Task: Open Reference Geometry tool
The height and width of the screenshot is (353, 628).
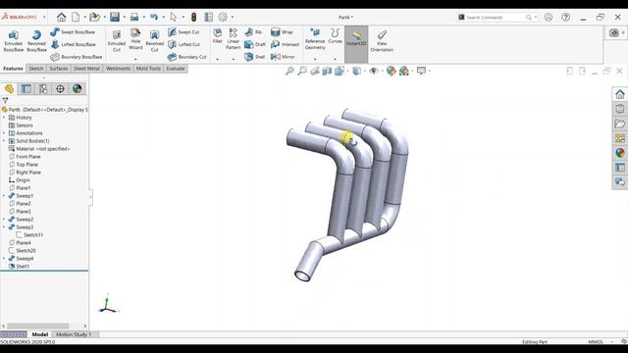Action: pos(315,39)
